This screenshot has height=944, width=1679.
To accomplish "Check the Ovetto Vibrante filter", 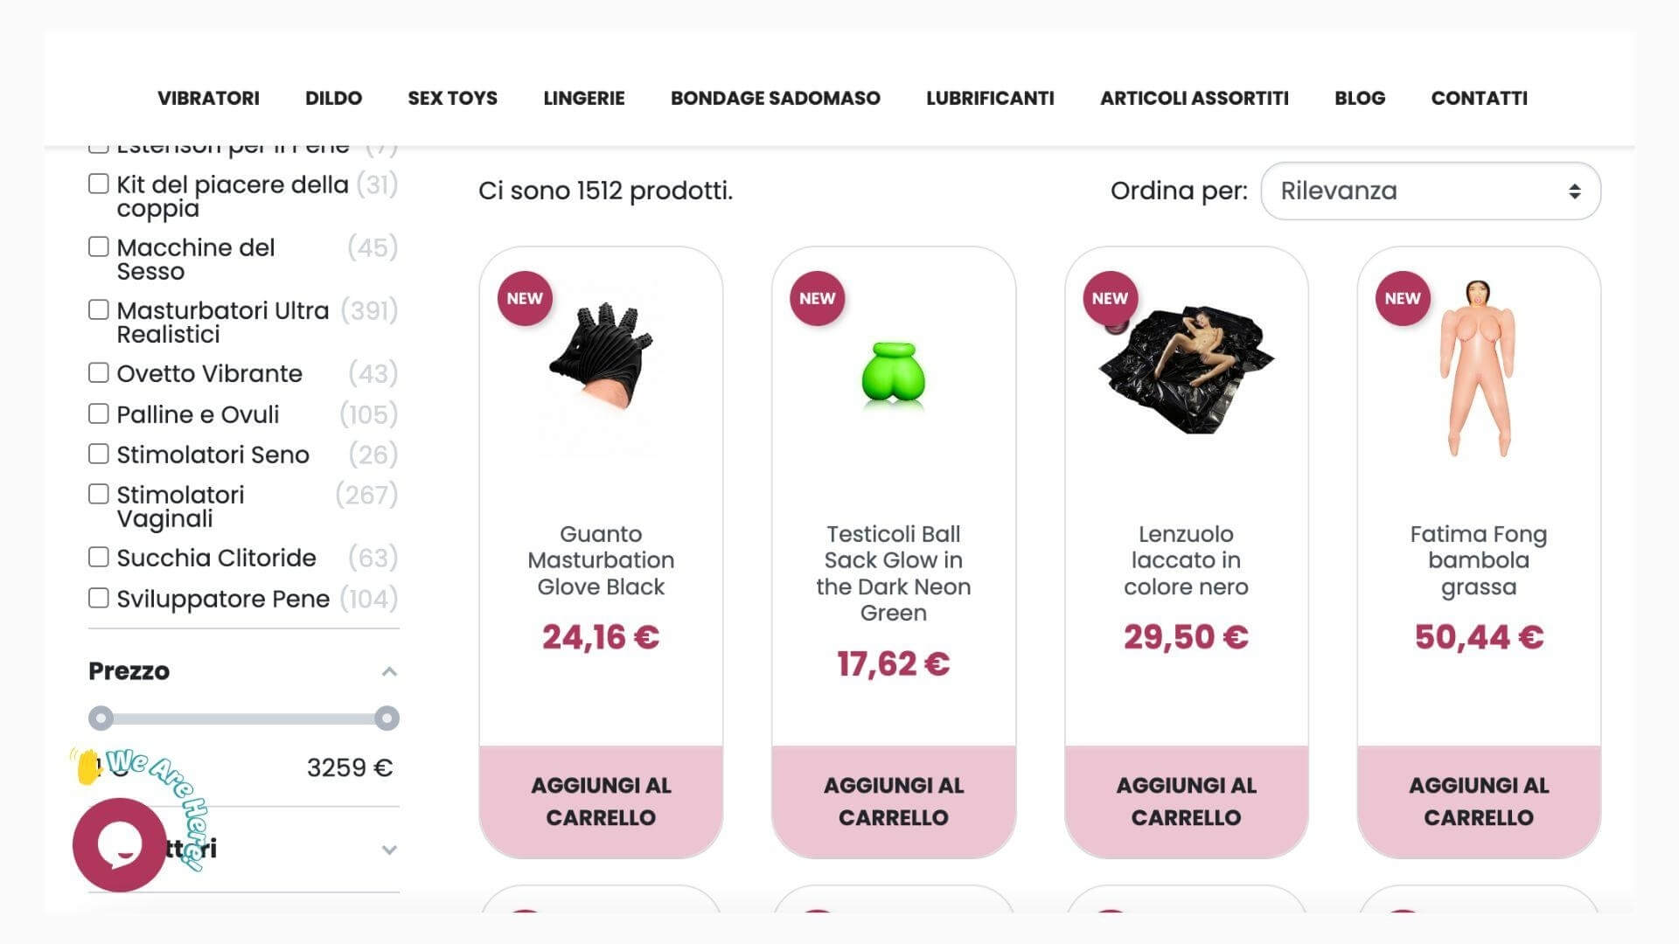I will click(x=99, y=373).
